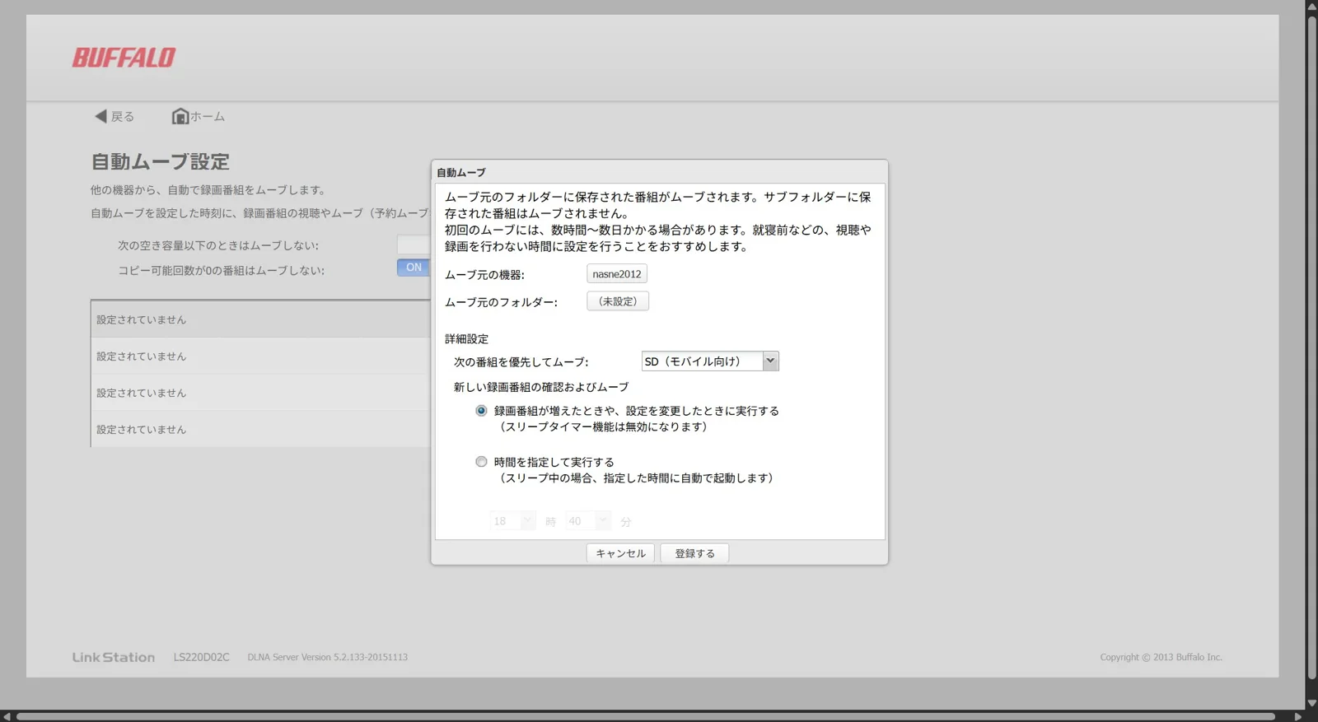The width and height of the screenshot is (1318, 722).
Task: Select radio for run at specified time
Action: coord(481,462)
